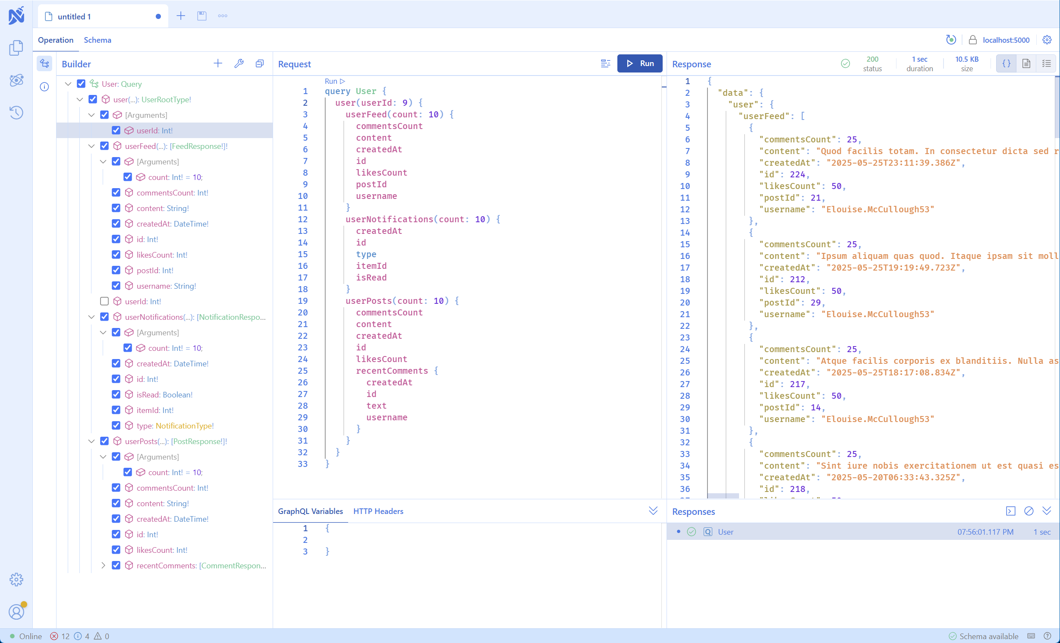This screenshot has height=643, width=1060.
Task: Run the query with Run button
Action: click(x=640, y=63)
